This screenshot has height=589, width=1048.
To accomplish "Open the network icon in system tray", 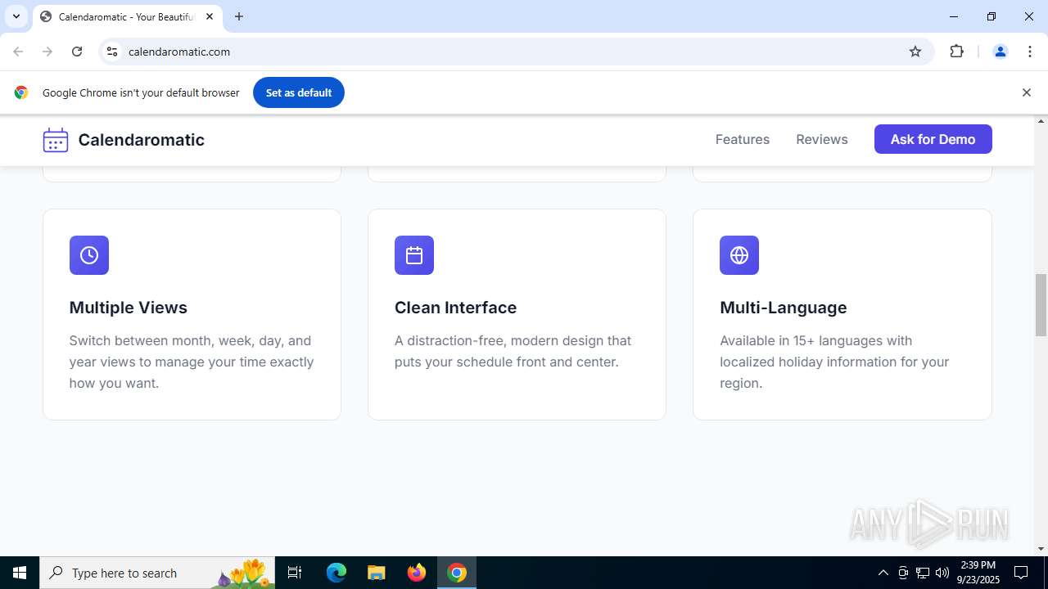I will point(923,573).
